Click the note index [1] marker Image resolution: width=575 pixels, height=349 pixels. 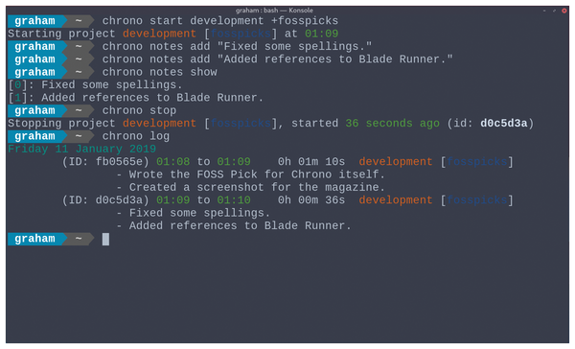pyautogui.click(x=17, y=98)
